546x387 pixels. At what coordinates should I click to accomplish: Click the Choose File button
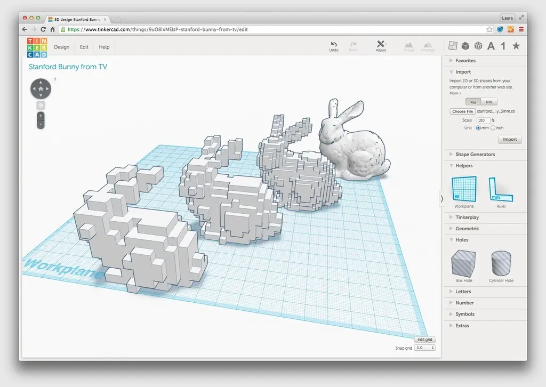[x=462, y=111]
